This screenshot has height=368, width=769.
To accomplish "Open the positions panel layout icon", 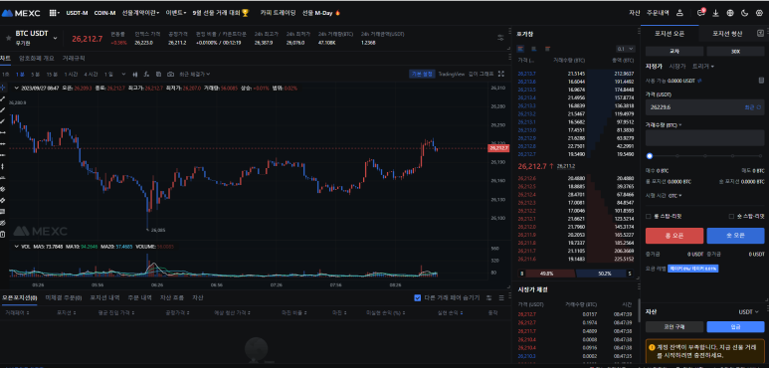I will click(489, 297).
